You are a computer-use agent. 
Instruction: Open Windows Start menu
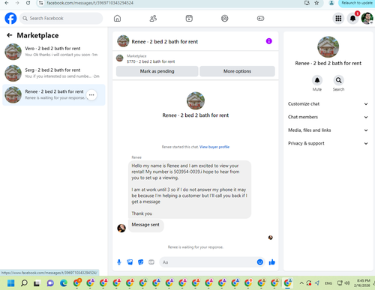point(10,283)
